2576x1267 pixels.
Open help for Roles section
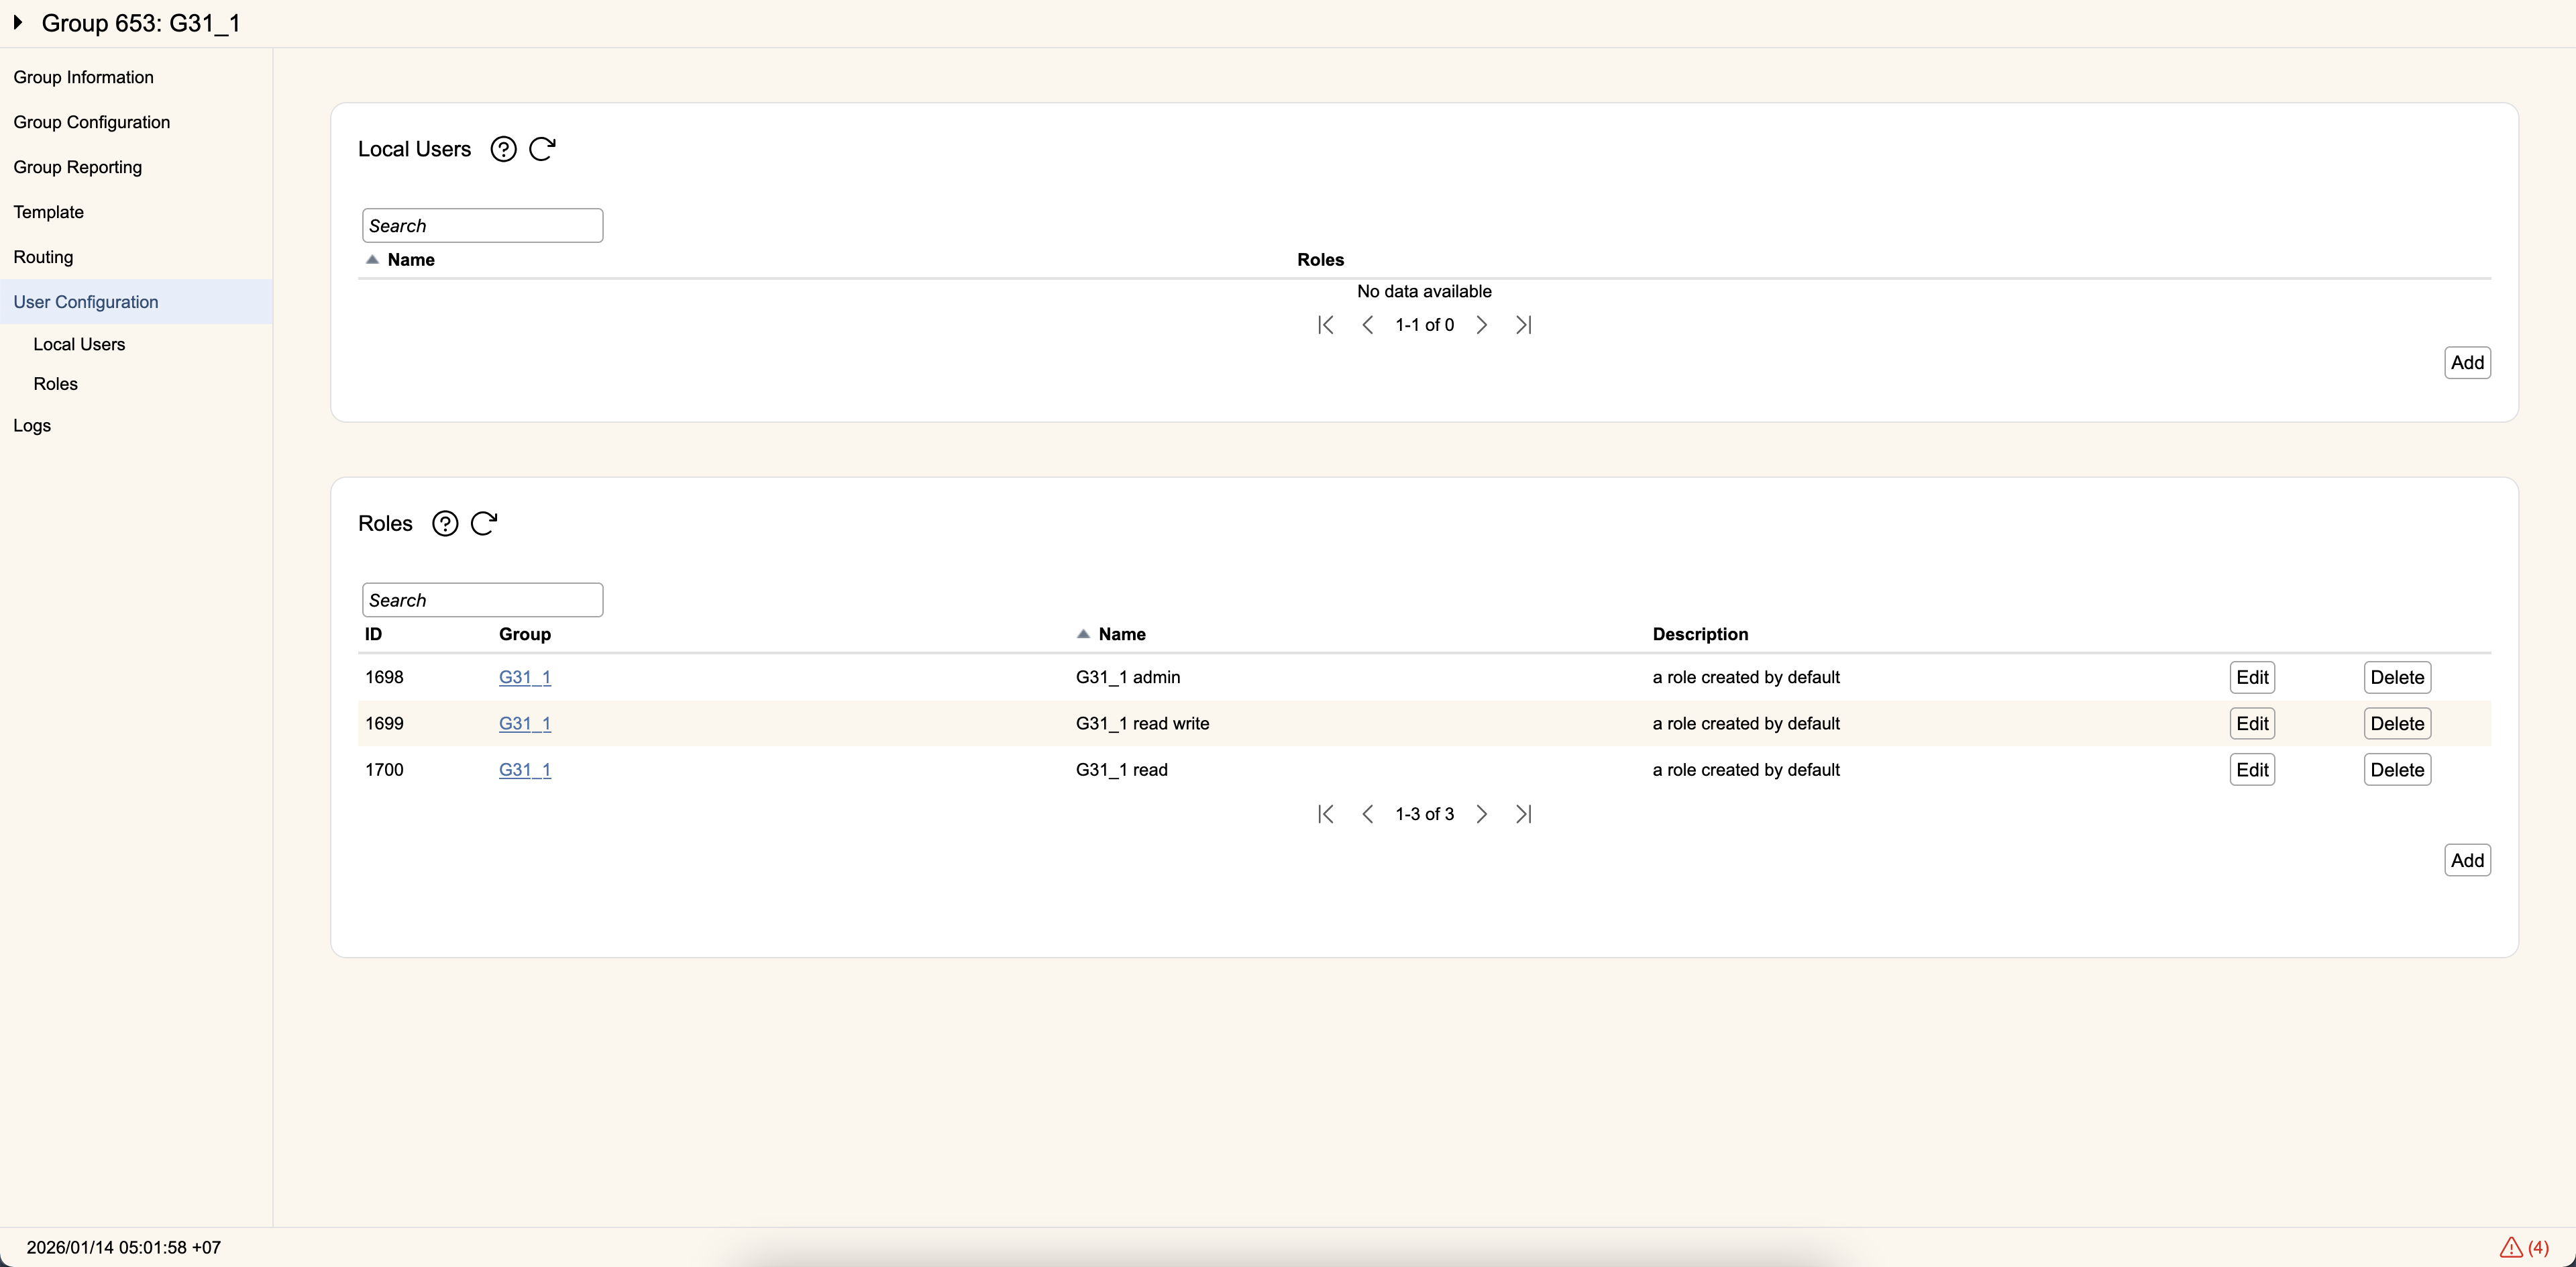pos(445,523)
